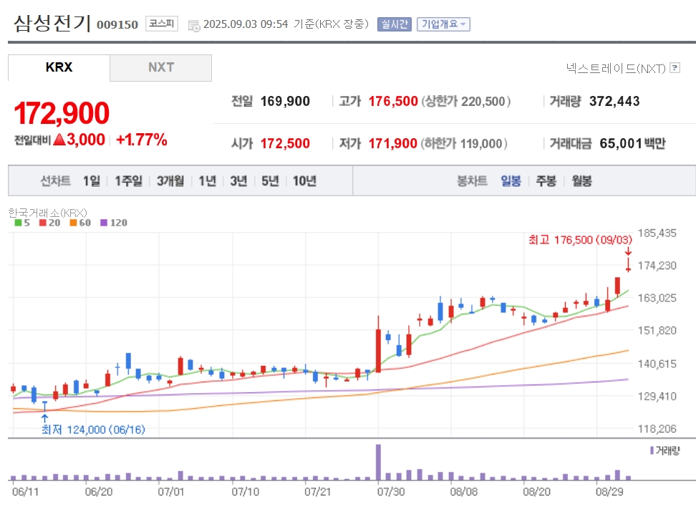Click the green 5-day moving average legend
Screen dimensions: 696x517
tap(22, 223)
